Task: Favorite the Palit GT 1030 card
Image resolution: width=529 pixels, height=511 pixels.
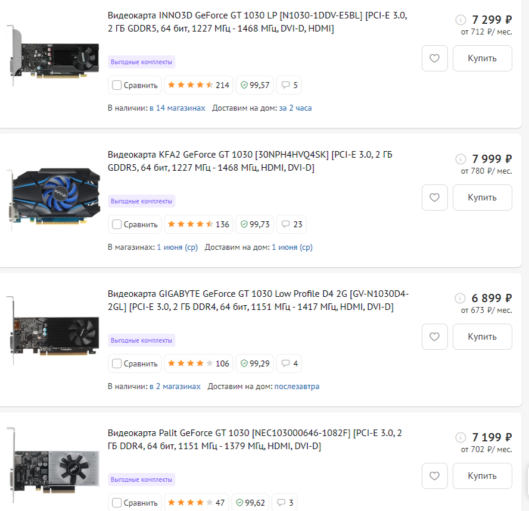Action: pyautogui.click(x=434, y=476)
